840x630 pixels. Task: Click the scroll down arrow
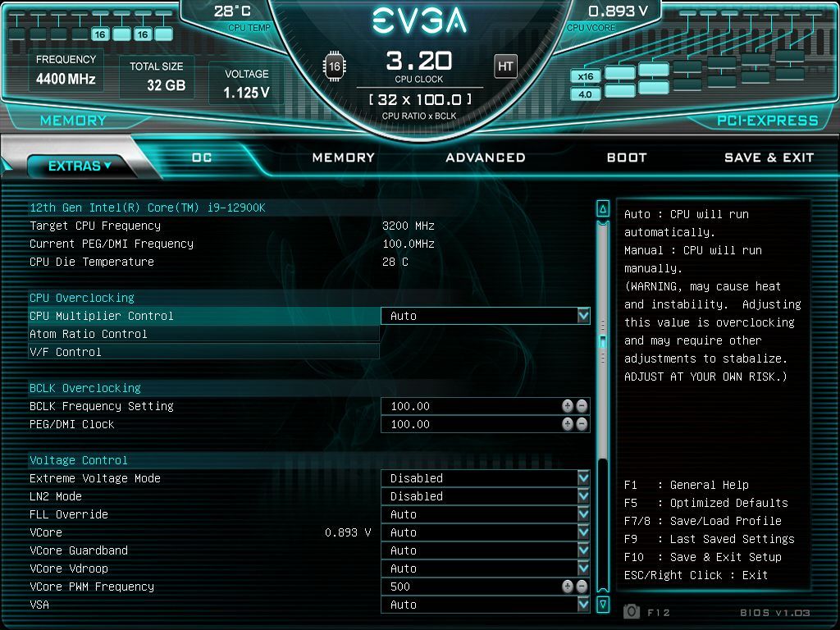tap(603, 605)
